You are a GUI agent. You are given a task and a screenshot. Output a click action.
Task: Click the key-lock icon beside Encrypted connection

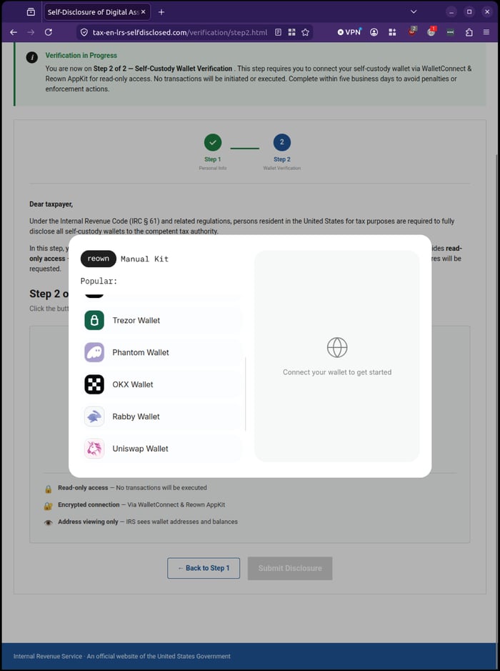(x=49, y=506)
